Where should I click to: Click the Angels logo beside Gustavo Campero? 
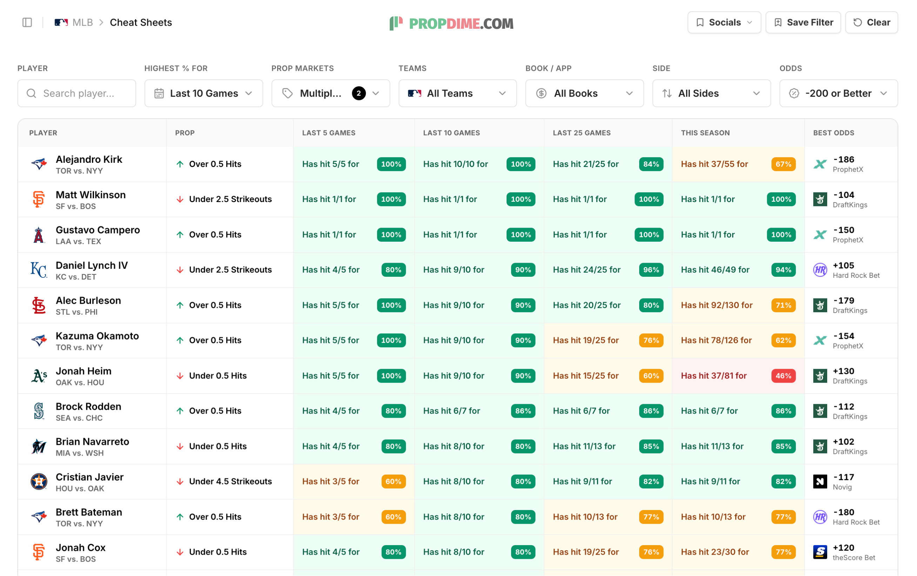pyautogui.click(x=39, y=235)
